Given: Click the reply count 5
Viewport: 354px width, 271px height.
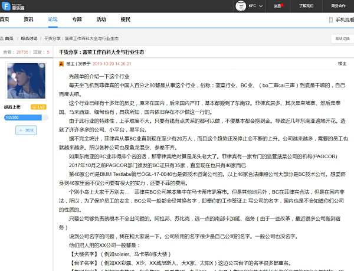Looking at the screenshot, I should coord(48,52).
